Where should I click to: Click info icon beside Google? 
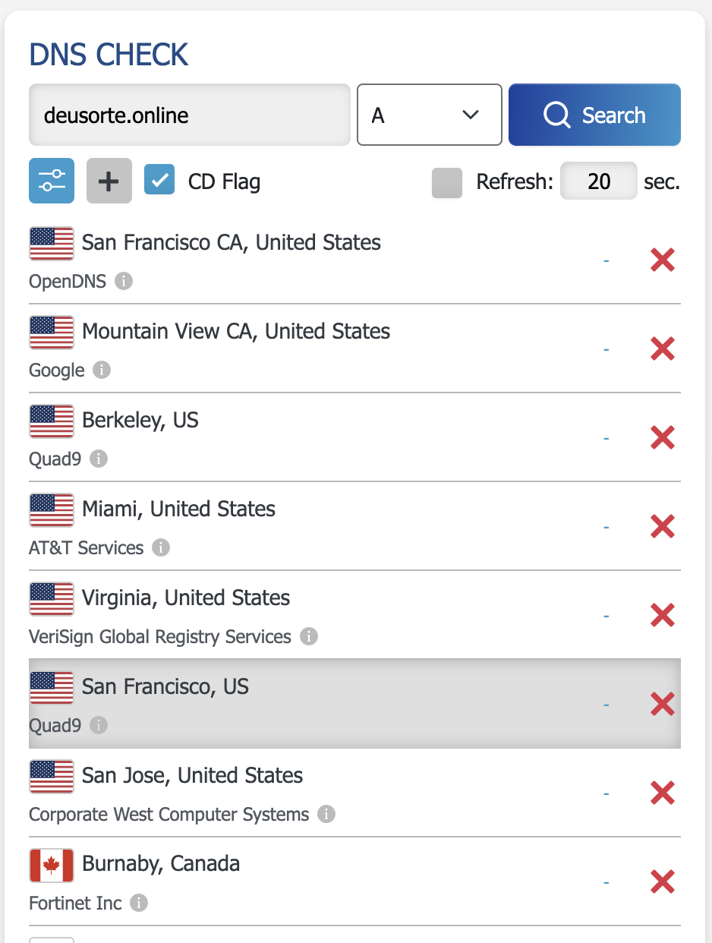coord(102,371)
